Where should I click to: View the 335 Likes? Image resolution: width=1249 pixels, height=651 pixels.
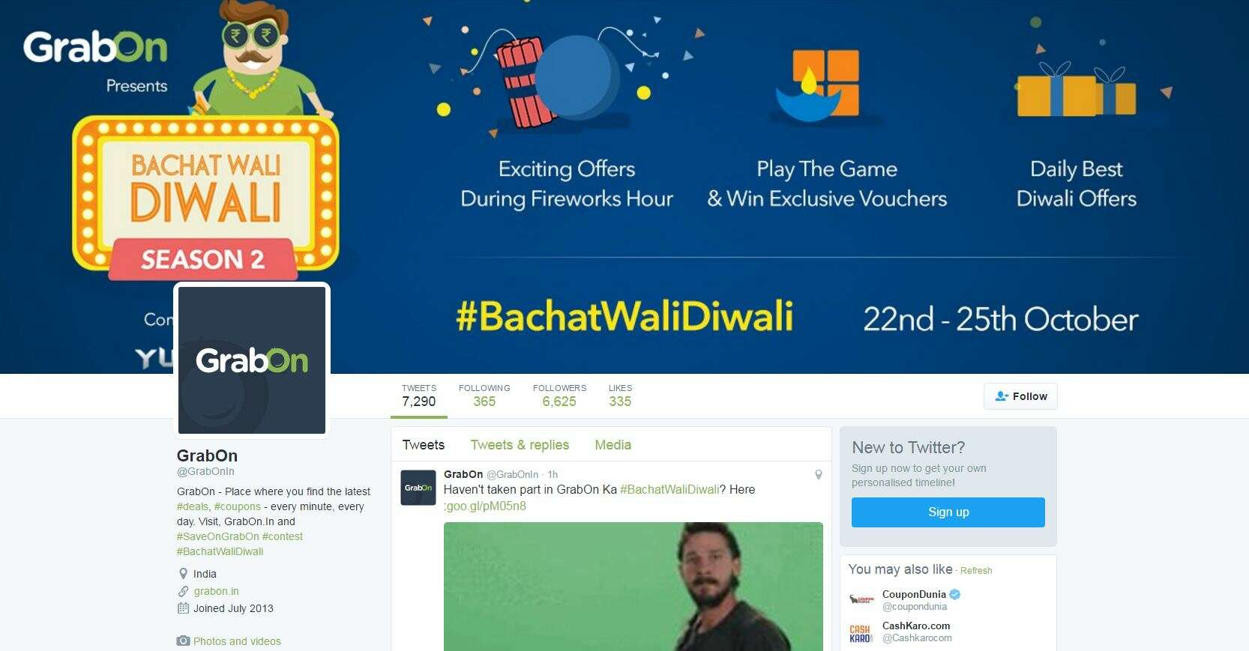[x=620, y=396]
